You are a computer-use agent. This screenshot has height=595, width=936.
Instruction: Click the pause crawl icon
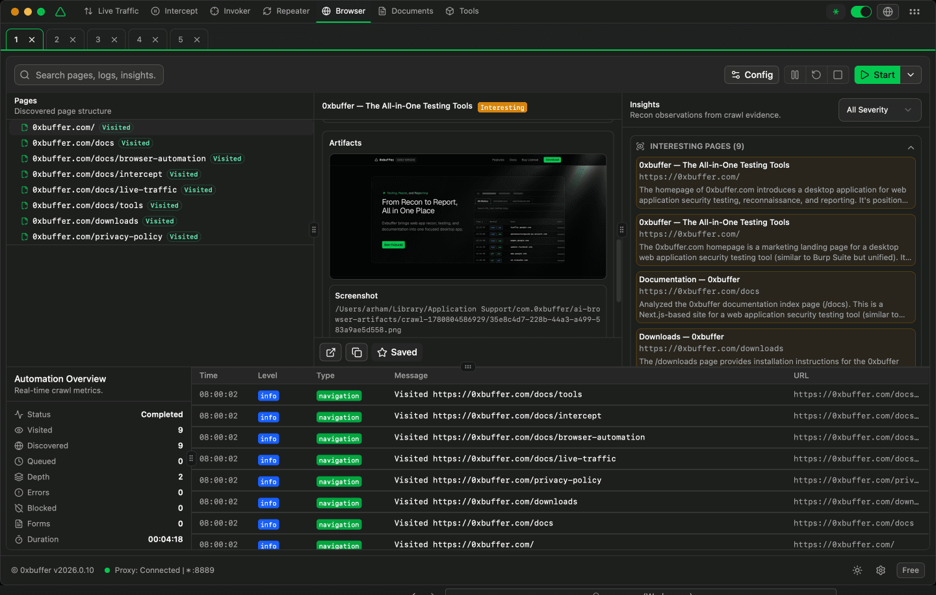tap(795, 75)
